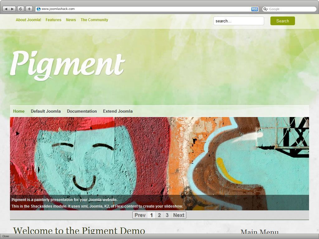This screenshot has height=239, width=319.
Task: Select the Extend Joomla menu item
Action: 118,111
